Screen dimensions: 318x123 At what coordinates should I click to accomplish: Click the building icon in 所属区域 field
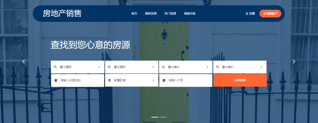point(109,80)
